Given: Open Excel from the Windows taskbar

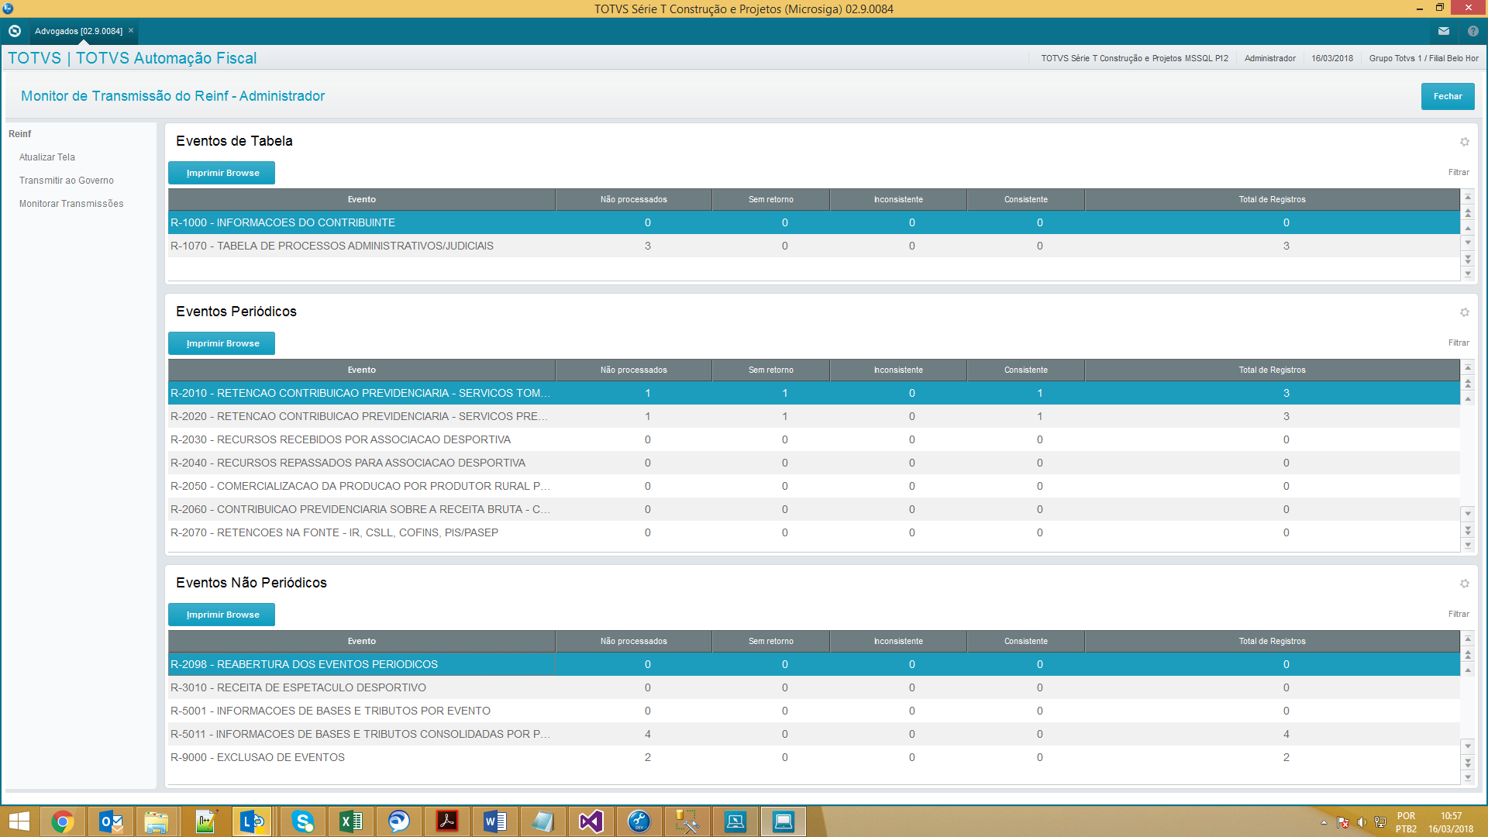Looking at the screenshot, I should (x=350, y=821).
